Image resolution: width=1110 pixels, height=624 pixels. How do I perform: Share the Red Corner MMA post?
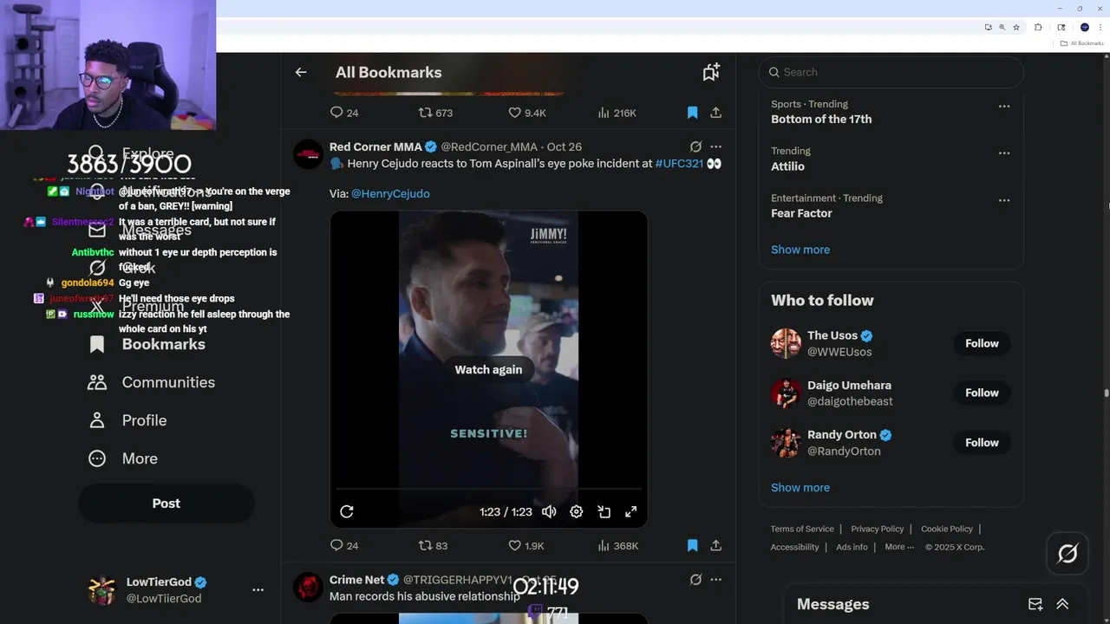(x=715, y=545)
